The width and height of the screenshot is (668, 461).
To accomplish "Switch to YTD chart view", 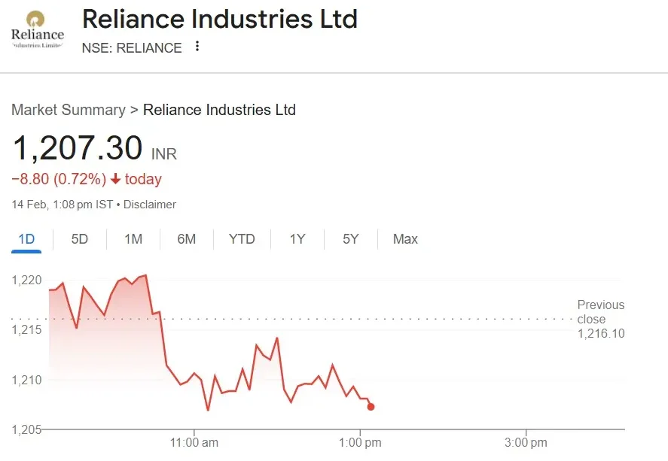I will click(242, 239).
